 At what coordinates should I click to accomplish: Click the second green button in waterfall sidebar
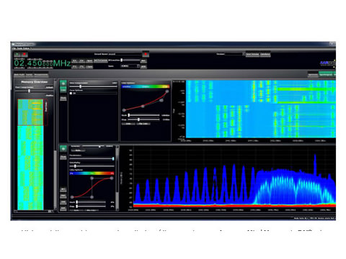pyautogui.click(x=63, y=90)
